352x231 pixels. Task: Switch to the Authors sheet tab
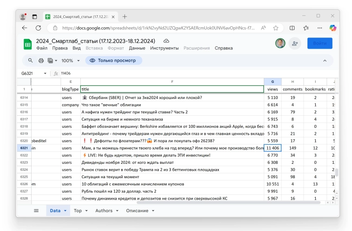click(104, 211)
